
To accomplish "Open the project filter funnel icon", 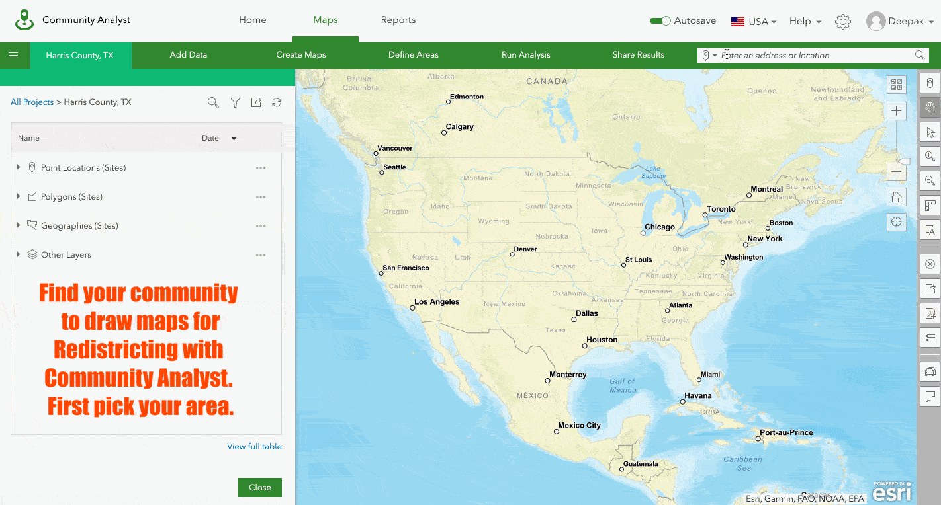I will tap(235, 102).
